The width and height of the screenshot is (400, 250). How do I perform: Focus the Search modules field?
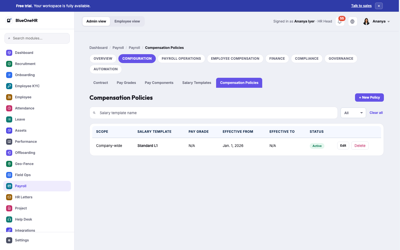(x=37, y=38)
